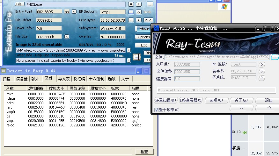Click the Rip button
Screen dimensions: 279x156
148,53
